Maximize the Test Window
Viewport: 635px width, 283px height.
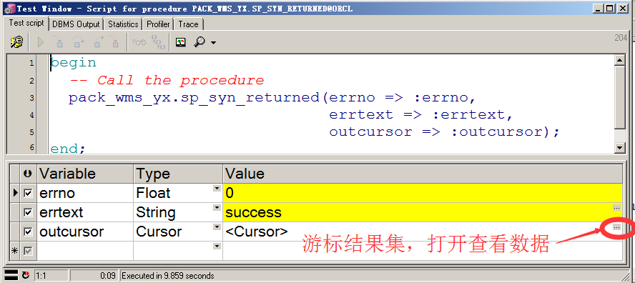click(610, 8)
